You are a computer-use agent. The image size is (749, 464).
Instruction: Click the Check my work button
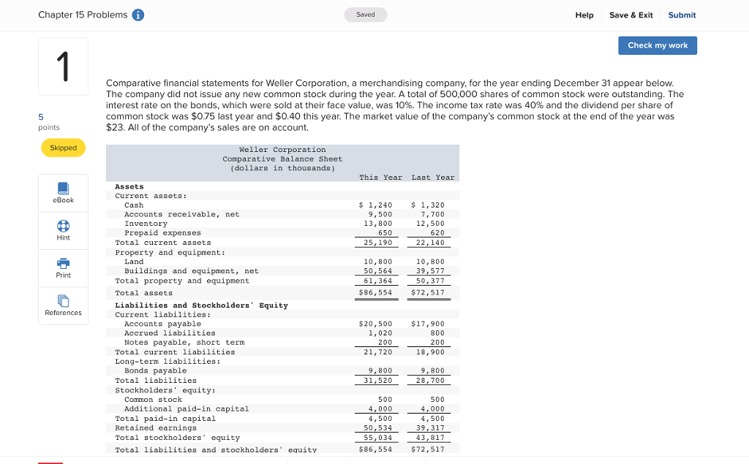click(658, 45)
